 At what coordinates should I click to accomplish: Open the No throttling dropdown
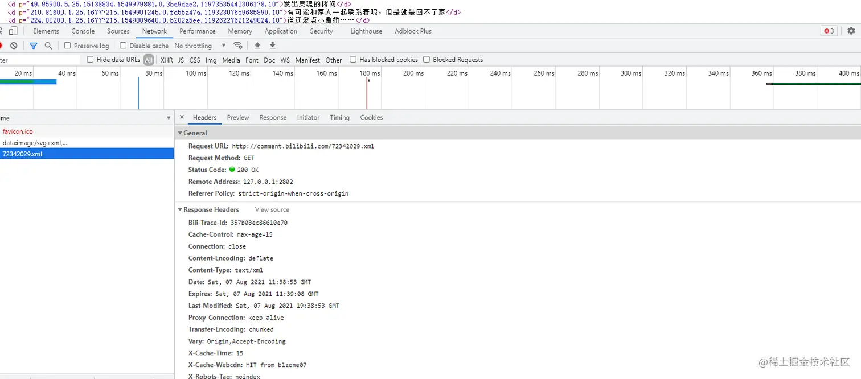(x=200, y=46)
